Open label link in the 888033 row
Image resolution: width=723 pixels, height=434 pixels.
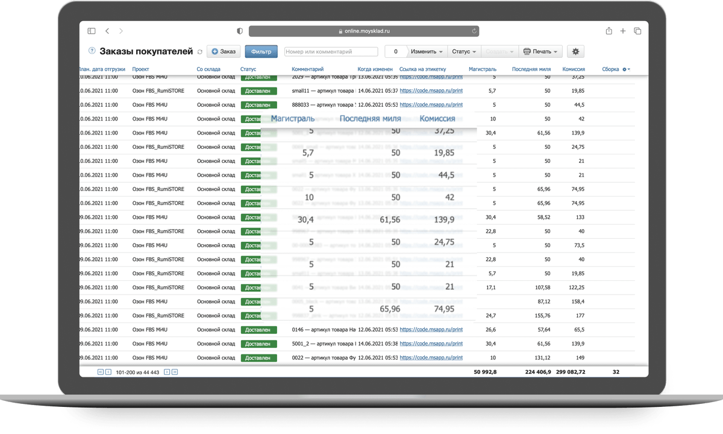click(x=431, y=105)
